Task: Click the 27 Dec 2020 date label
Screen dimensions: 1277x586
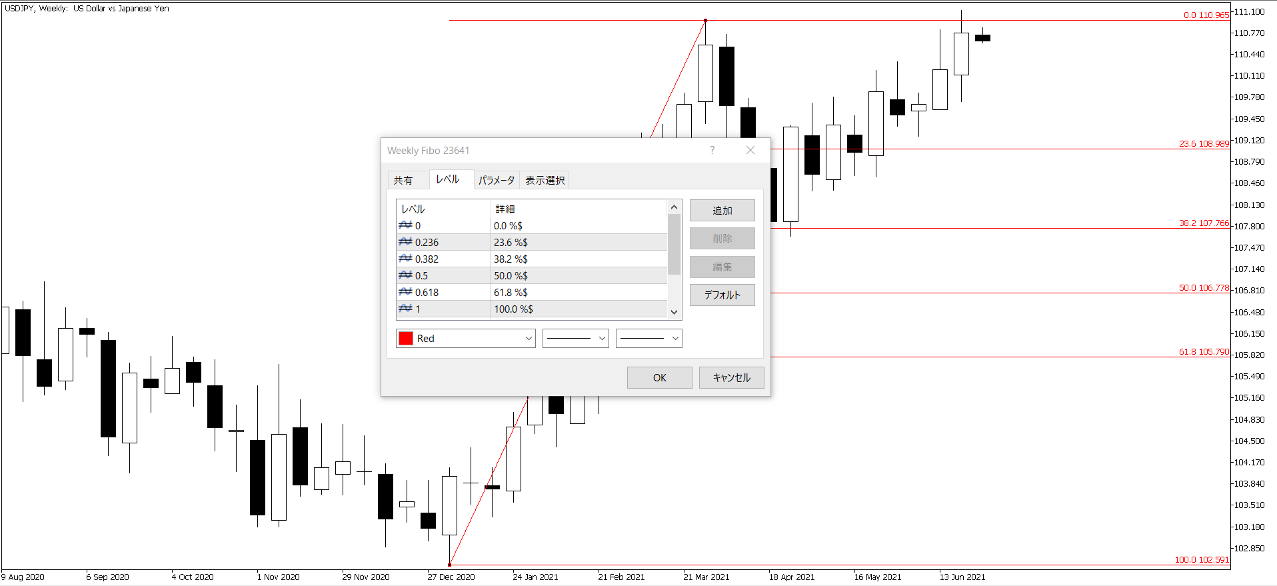Action: 451,577
